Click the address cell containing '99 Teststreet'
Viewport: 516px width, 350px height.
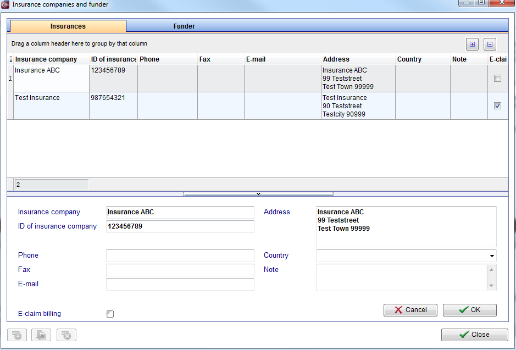click(358, 78)
